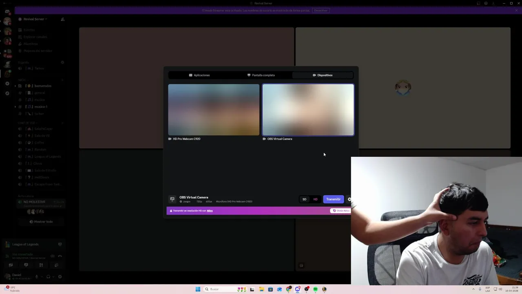Open the weather widget in taskbar

(12, 289)
